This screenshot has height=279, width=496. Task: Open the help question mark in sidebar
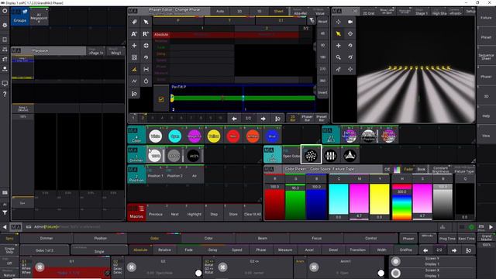[x=5, y=95]
